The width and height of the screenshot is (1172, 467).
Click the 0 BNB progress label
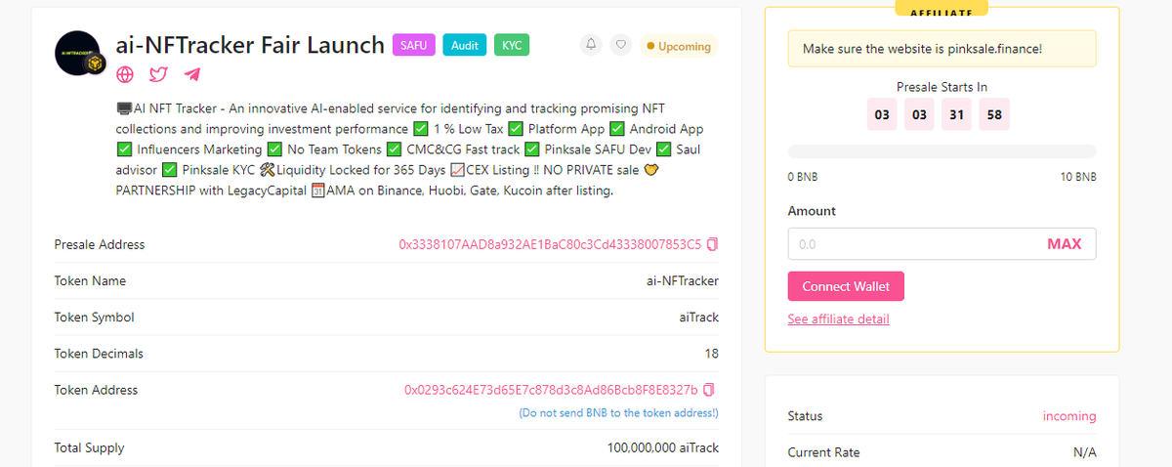803,177
